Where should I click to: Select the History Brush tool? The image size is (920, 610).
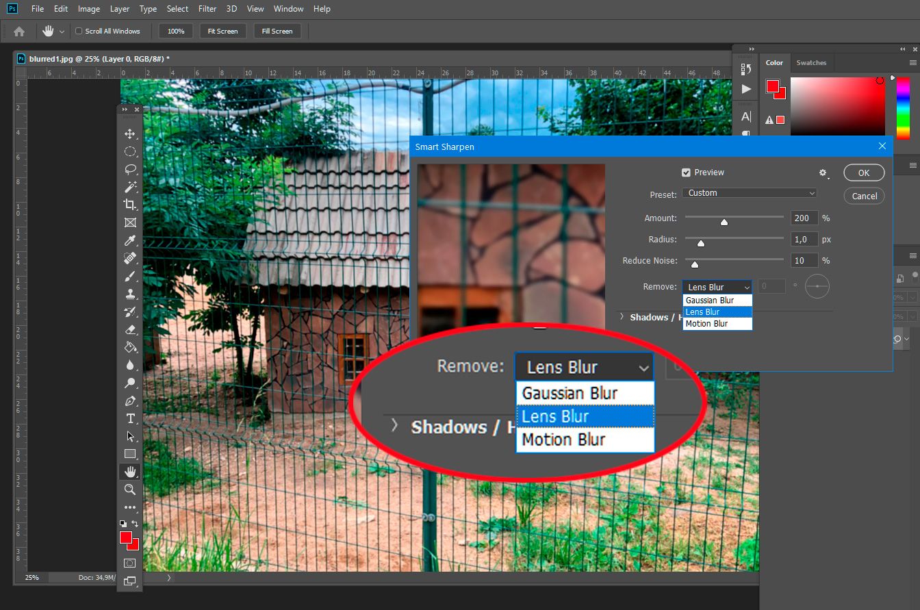point(130,312)
